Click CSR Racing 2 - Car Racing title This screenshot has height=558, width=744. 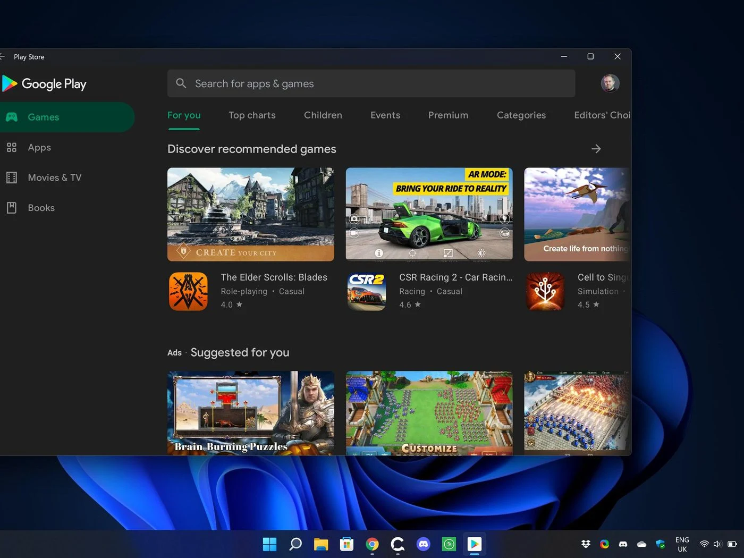(x=456, y=277)
